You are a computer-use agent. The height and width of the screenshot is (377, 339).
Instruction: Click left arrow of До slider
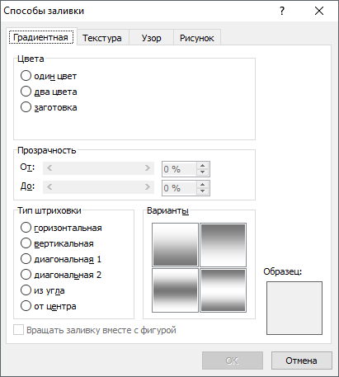[x=49, y=187]
